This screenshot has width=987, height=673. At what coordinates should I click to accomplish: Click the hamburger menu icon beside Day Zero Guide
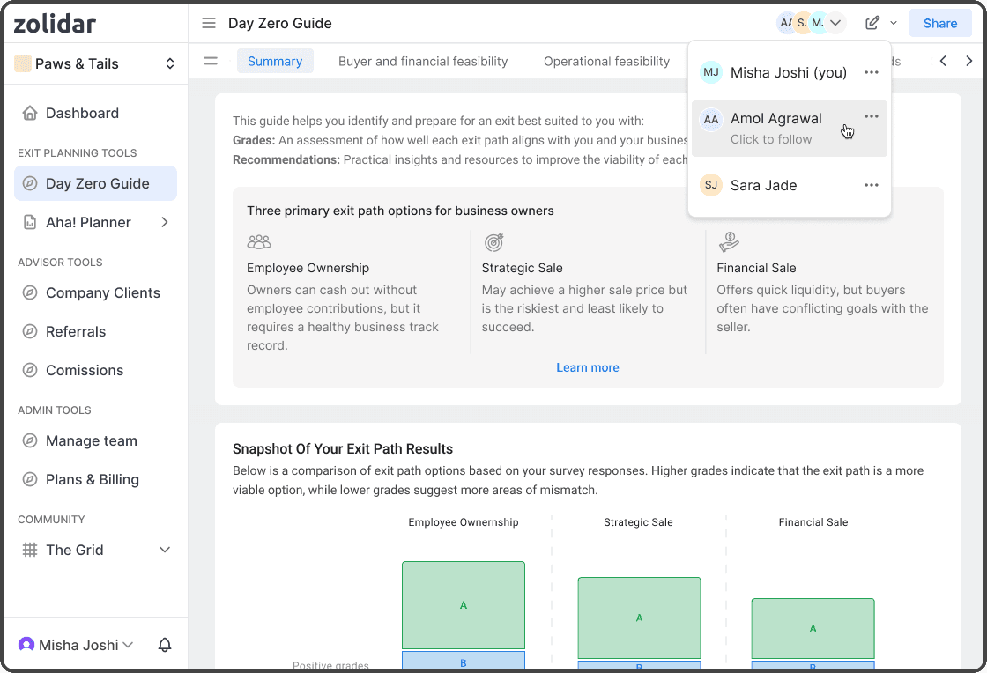pos(209,24)
